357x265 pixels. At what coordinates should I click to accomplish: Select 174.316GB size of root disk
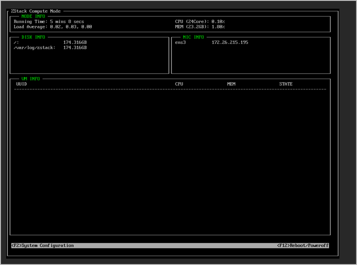click(x=75, y=43)
